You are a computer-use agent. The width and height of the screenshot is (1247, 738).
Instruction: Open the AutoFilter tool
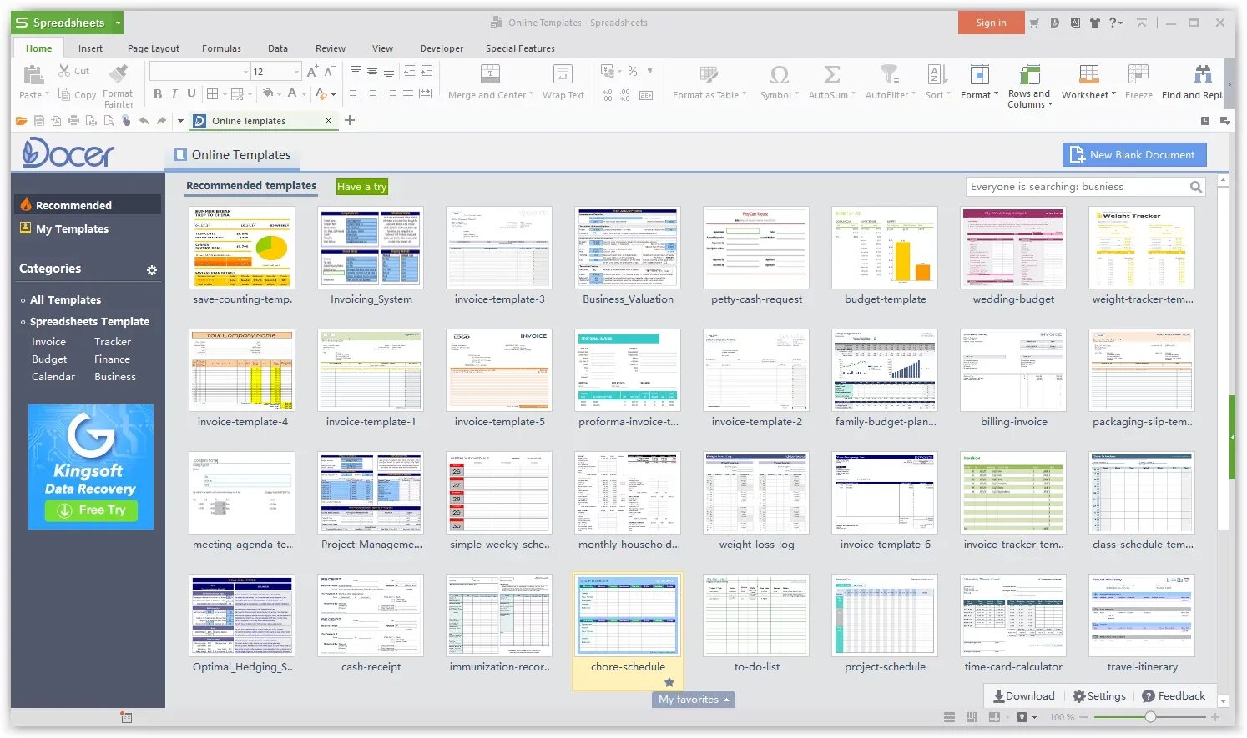pos(887,81)
